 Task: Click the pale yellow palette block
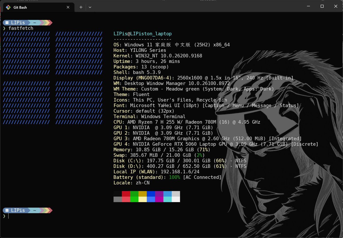point(143,199)
